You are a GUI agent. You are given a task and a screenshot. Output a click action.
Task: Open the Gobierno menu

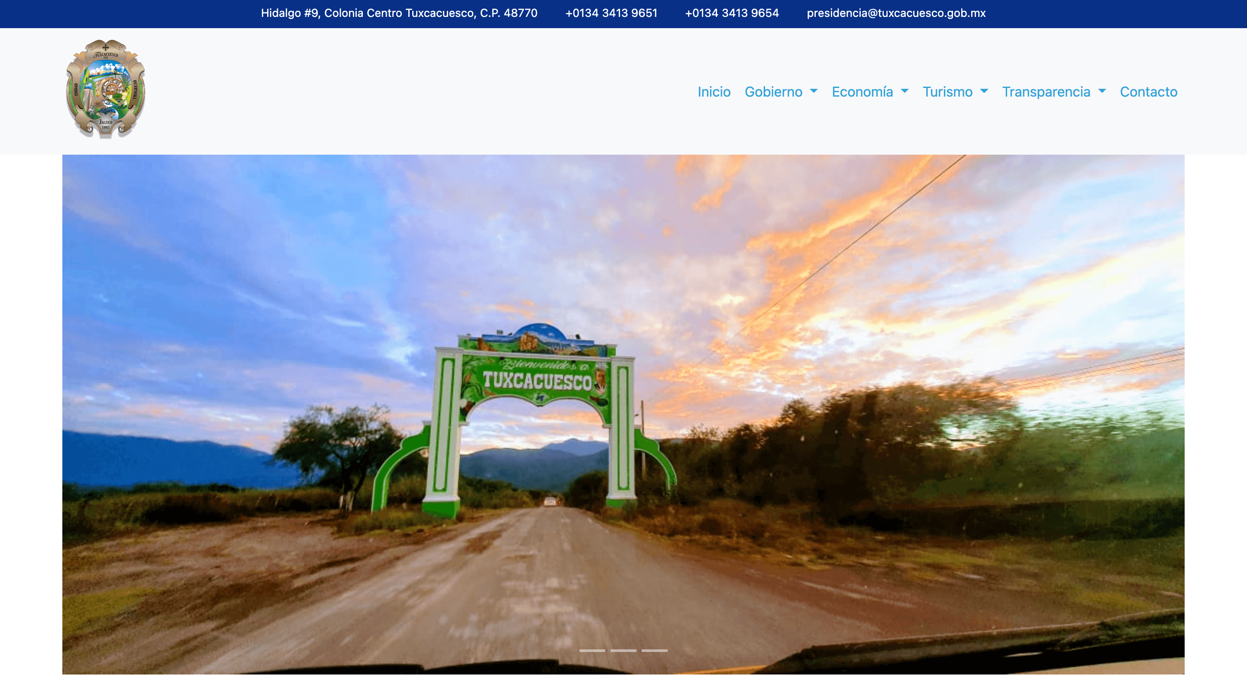point(773,91)
